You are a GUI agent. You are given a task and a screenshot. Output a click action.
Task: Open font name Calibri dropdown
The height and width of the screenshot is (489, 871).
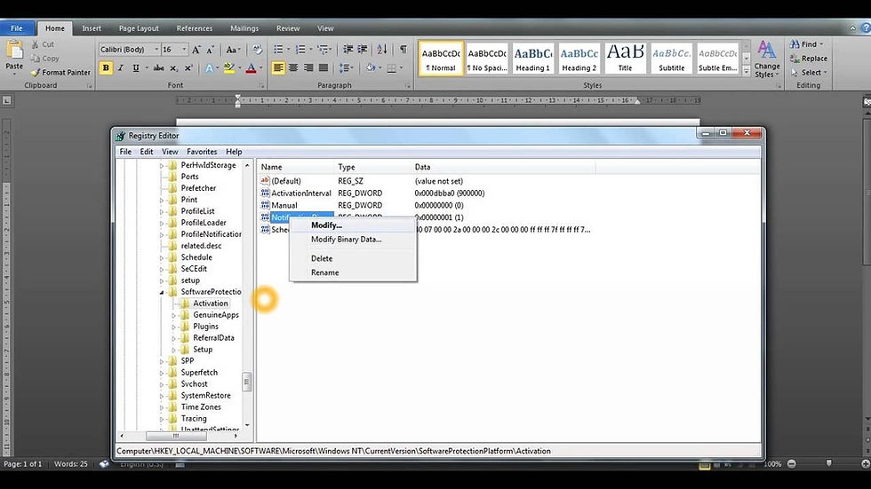click(156, 50)
